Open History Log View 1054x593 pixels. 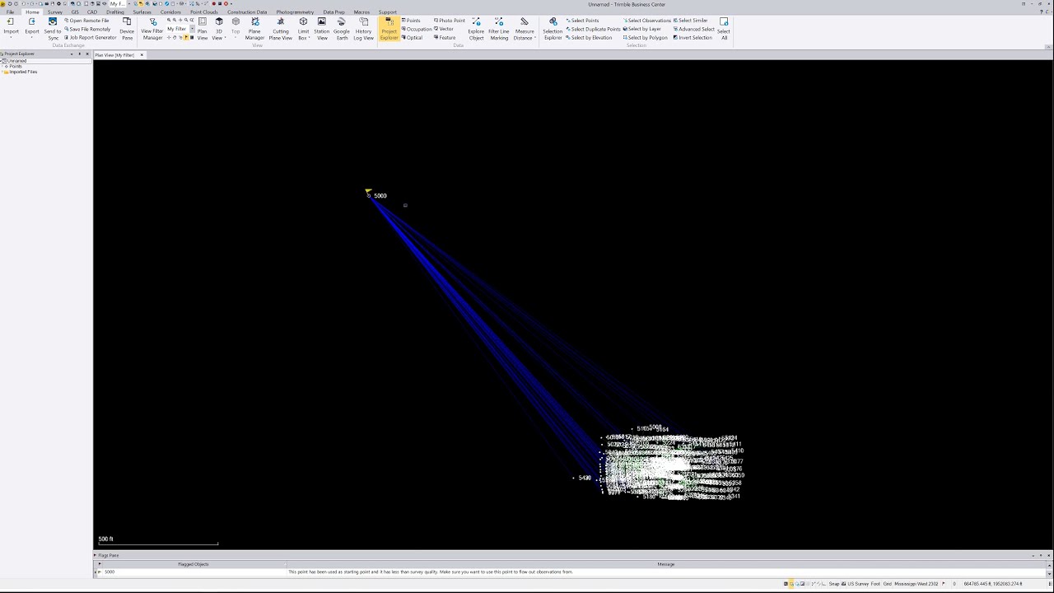363,28
